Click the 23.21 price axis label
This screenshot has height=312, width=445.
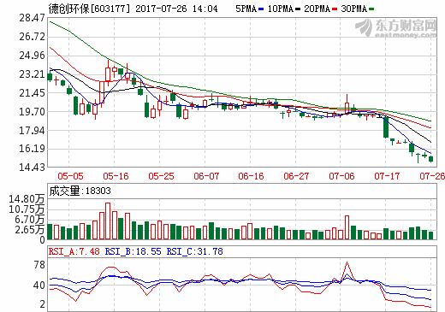(x=32, y=74)
